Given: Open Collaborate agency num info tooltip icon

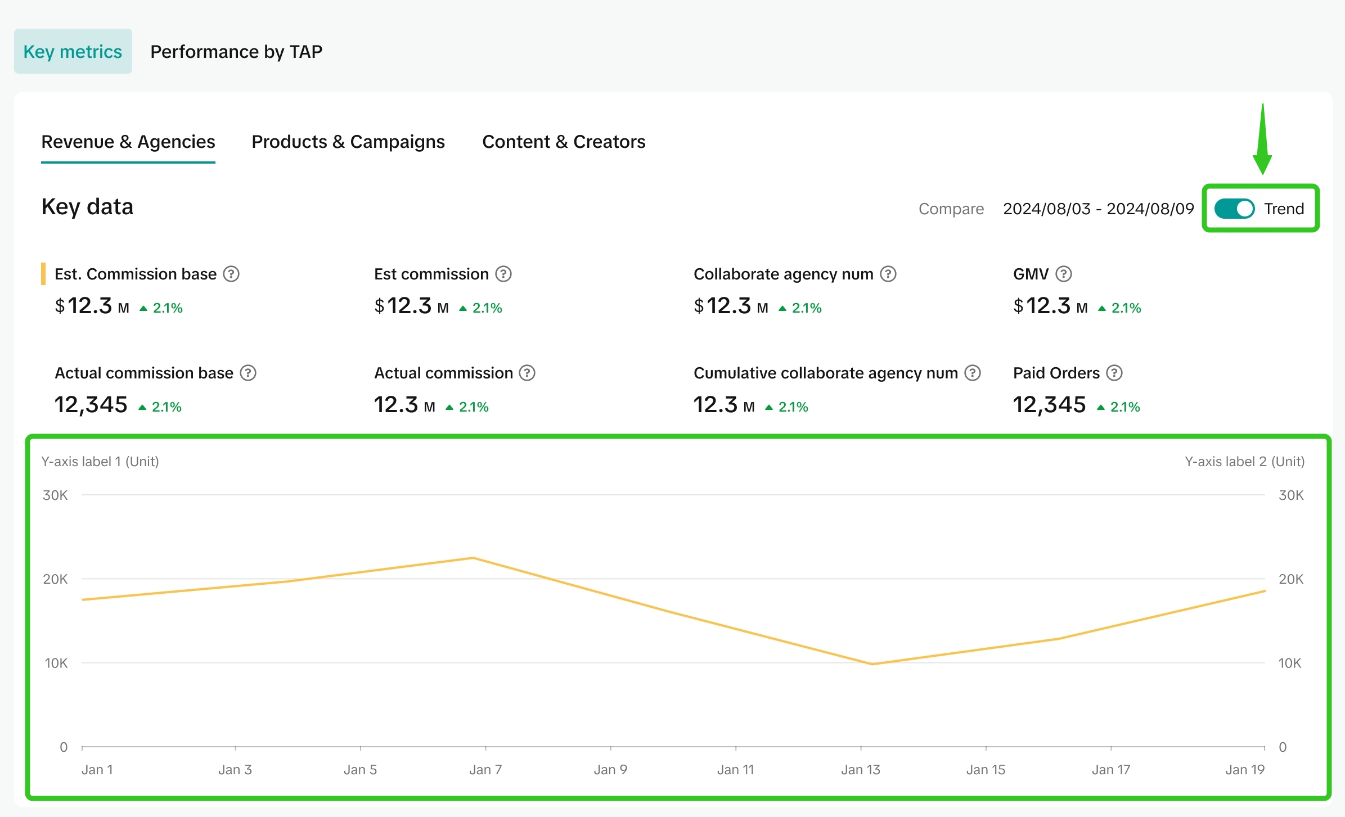Looking at the screenshot, I should click(888, 274).
